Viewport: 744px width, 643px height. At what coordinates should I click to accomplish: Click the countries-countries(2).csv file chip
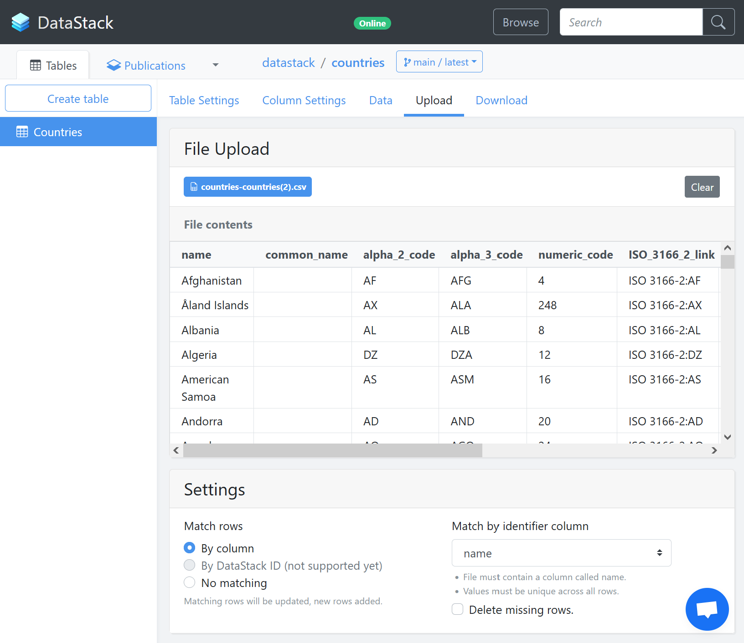(248, 187)
